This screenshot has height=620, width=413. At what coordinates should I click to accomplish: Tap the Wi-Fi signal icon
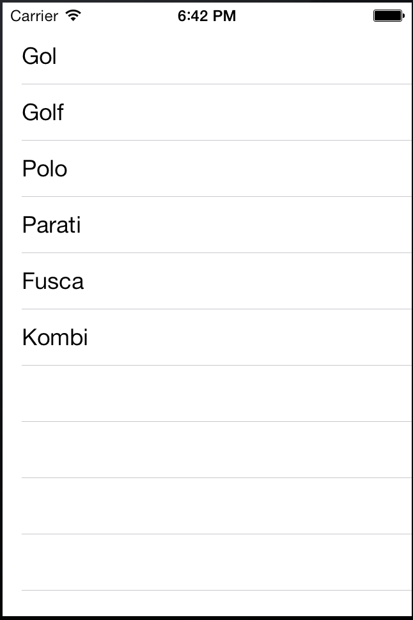74,15
